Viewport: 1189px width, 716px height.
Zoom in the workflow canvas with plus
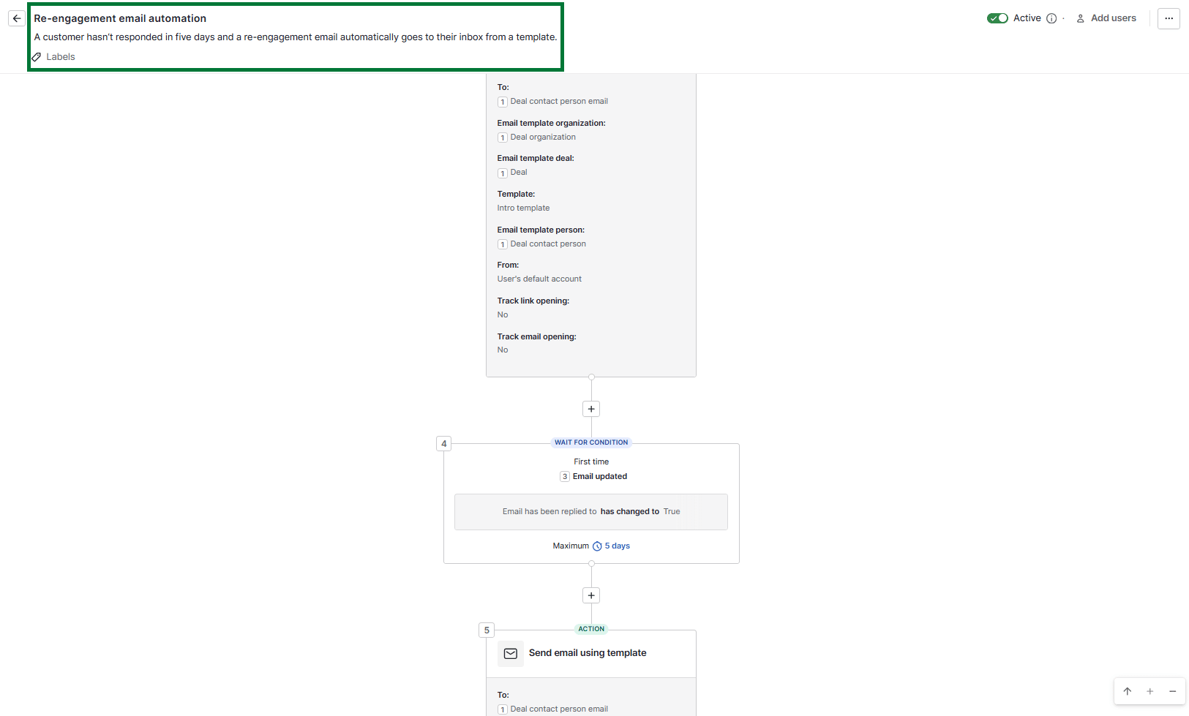pyautogui.click(x=1150, y=691)
